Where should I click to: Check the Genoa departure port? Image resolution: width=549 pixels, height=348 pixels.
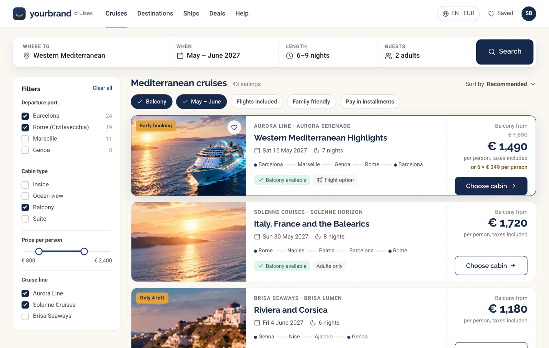25,150
